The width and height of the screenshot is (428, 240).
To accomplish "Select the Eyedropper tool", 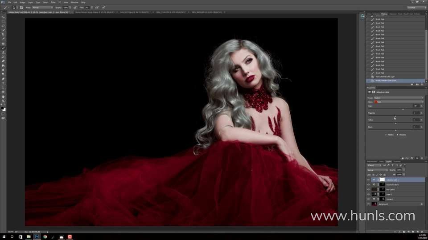I will tap(3, 38).
